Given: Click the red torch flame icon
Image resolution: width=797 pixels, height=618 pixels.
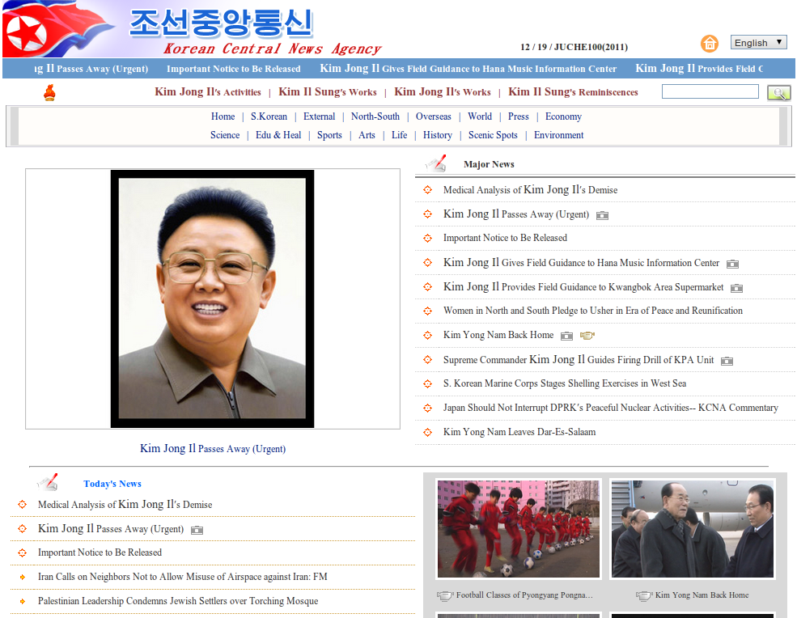Looking at the screenshot, I should pyautogui.click(x=49, y=93).
